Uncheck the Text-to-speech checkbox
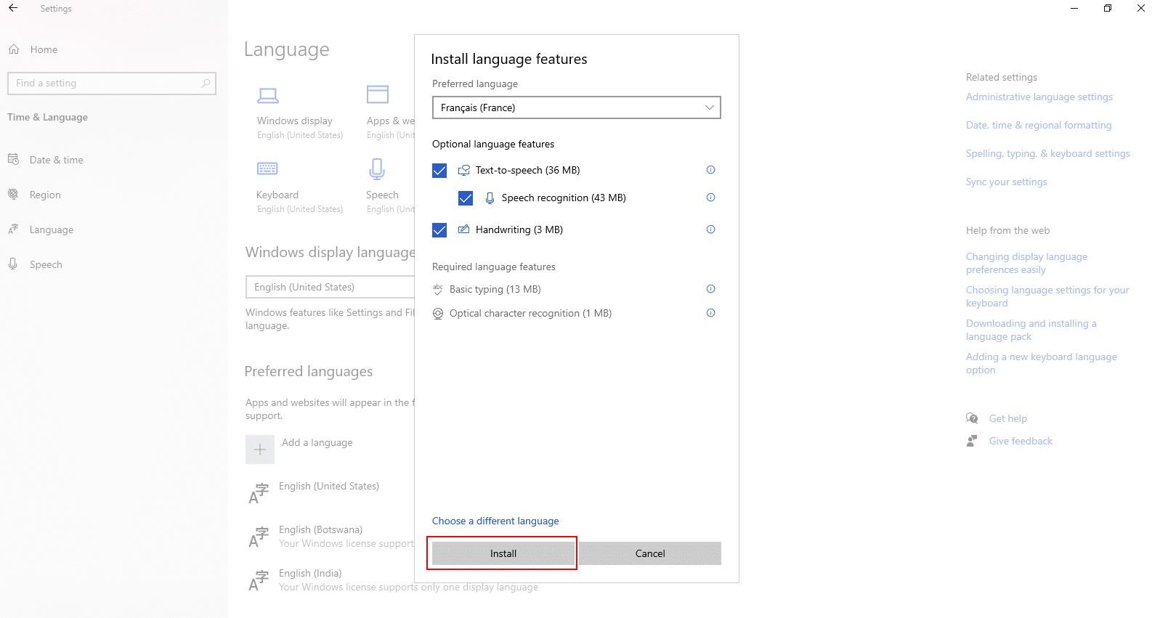Screen dimensions: 1152x618 [439, 171]
